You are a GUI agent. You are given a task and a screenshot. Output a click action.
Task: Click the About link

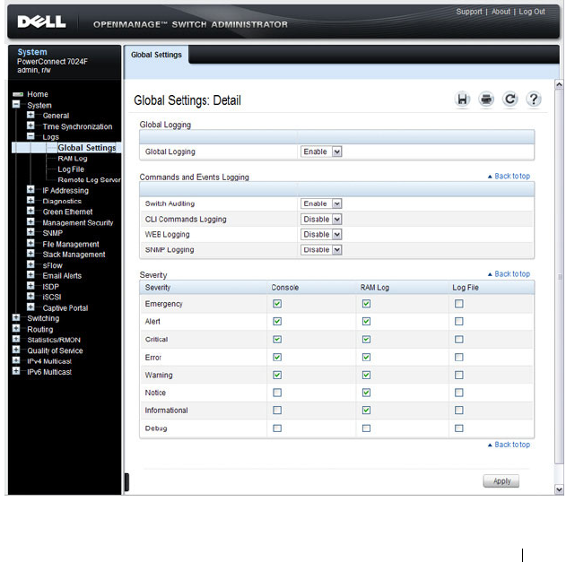(501, 12)
